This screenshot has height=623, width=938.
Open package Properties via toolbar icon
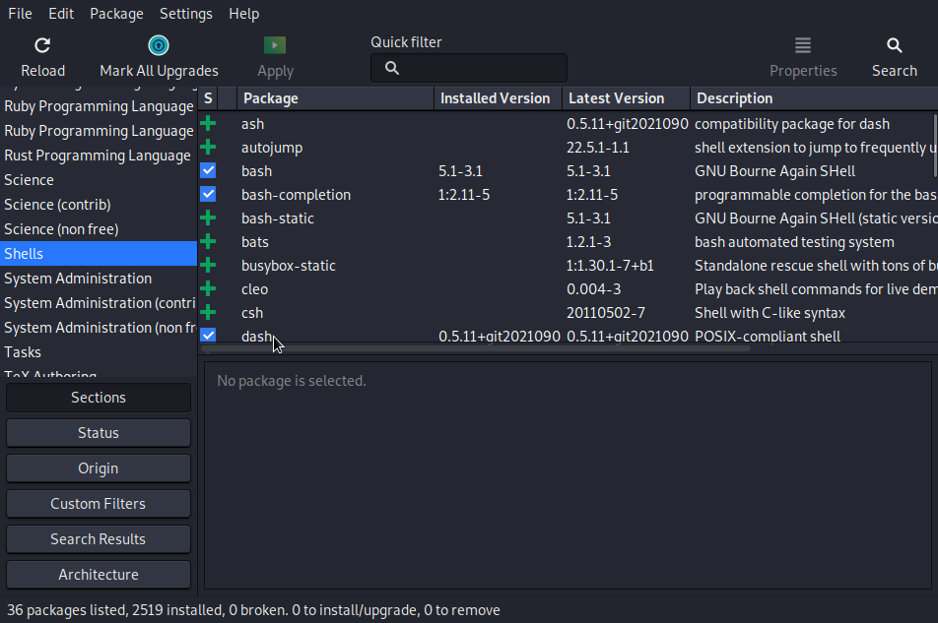coord(803,44)
